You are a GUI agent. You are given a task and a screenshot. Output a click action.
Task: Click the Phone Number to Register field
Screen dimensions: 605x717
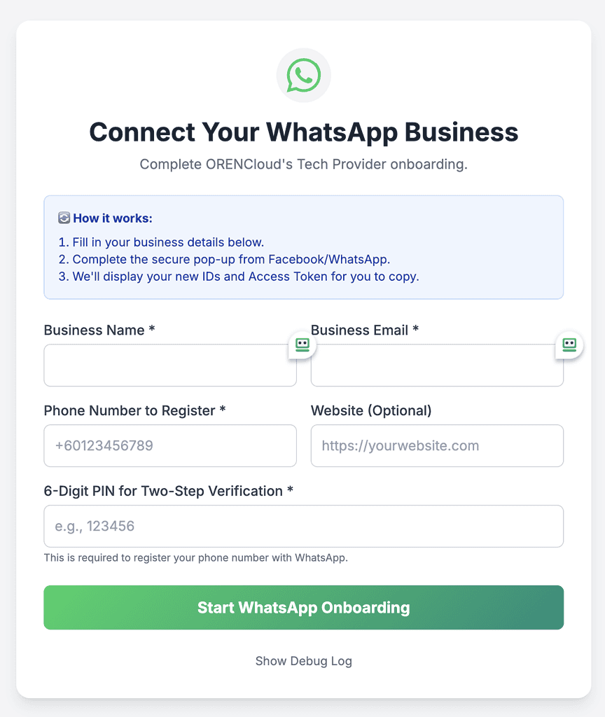[x=170, y=446]
